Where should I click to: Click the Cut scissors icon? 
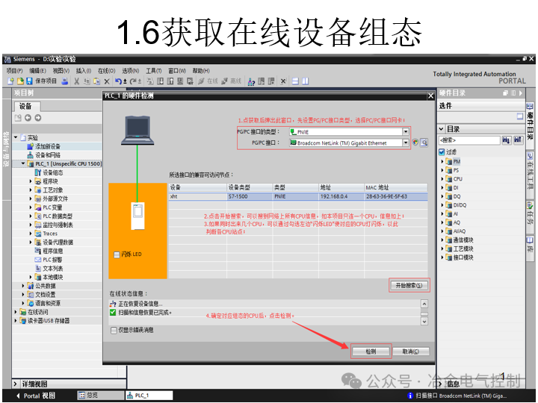(x=77, y=81)
